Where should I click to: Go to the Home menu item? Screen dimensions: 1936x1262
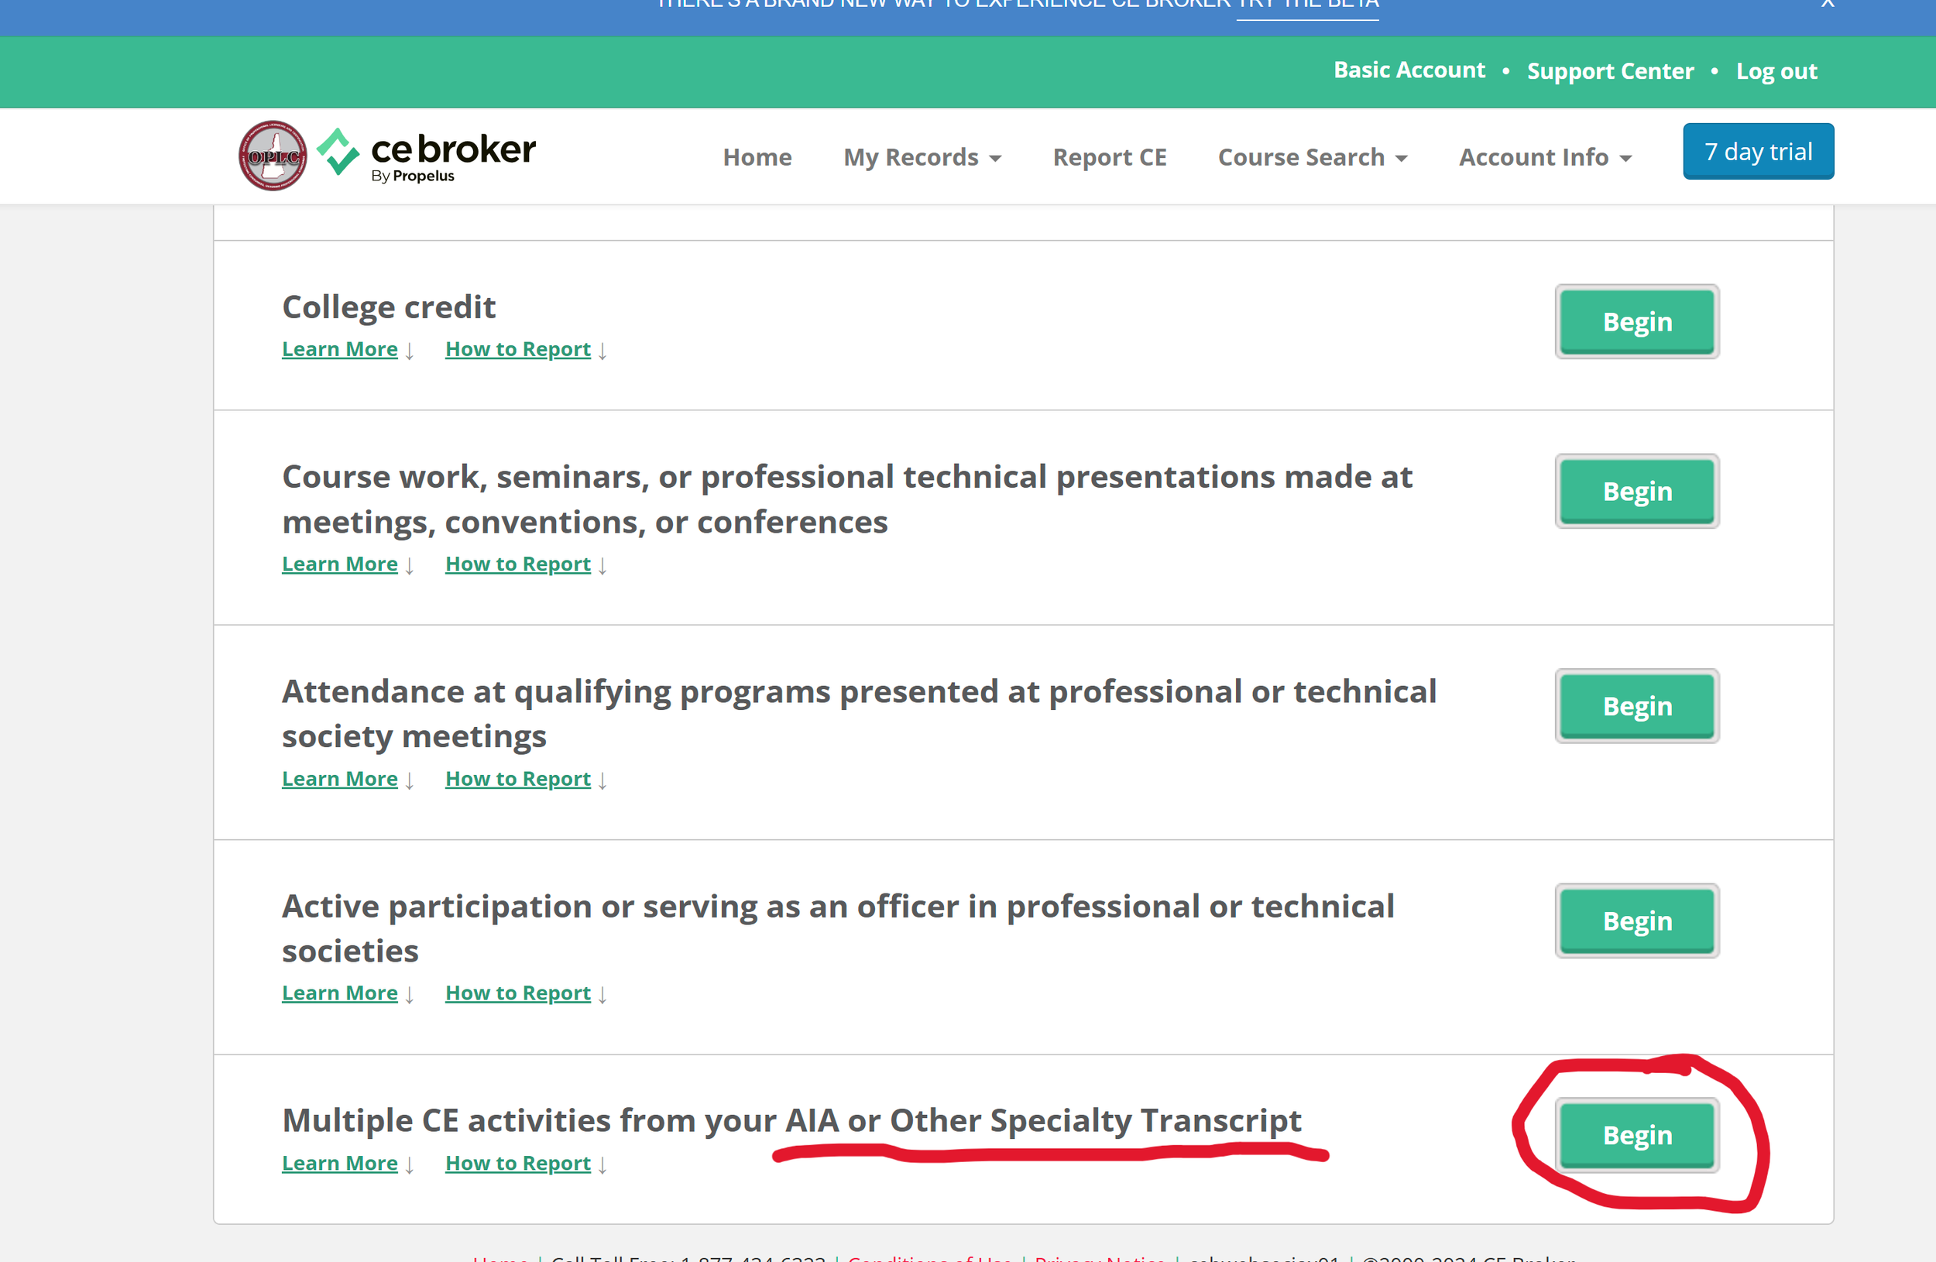(x=757, y=157)
